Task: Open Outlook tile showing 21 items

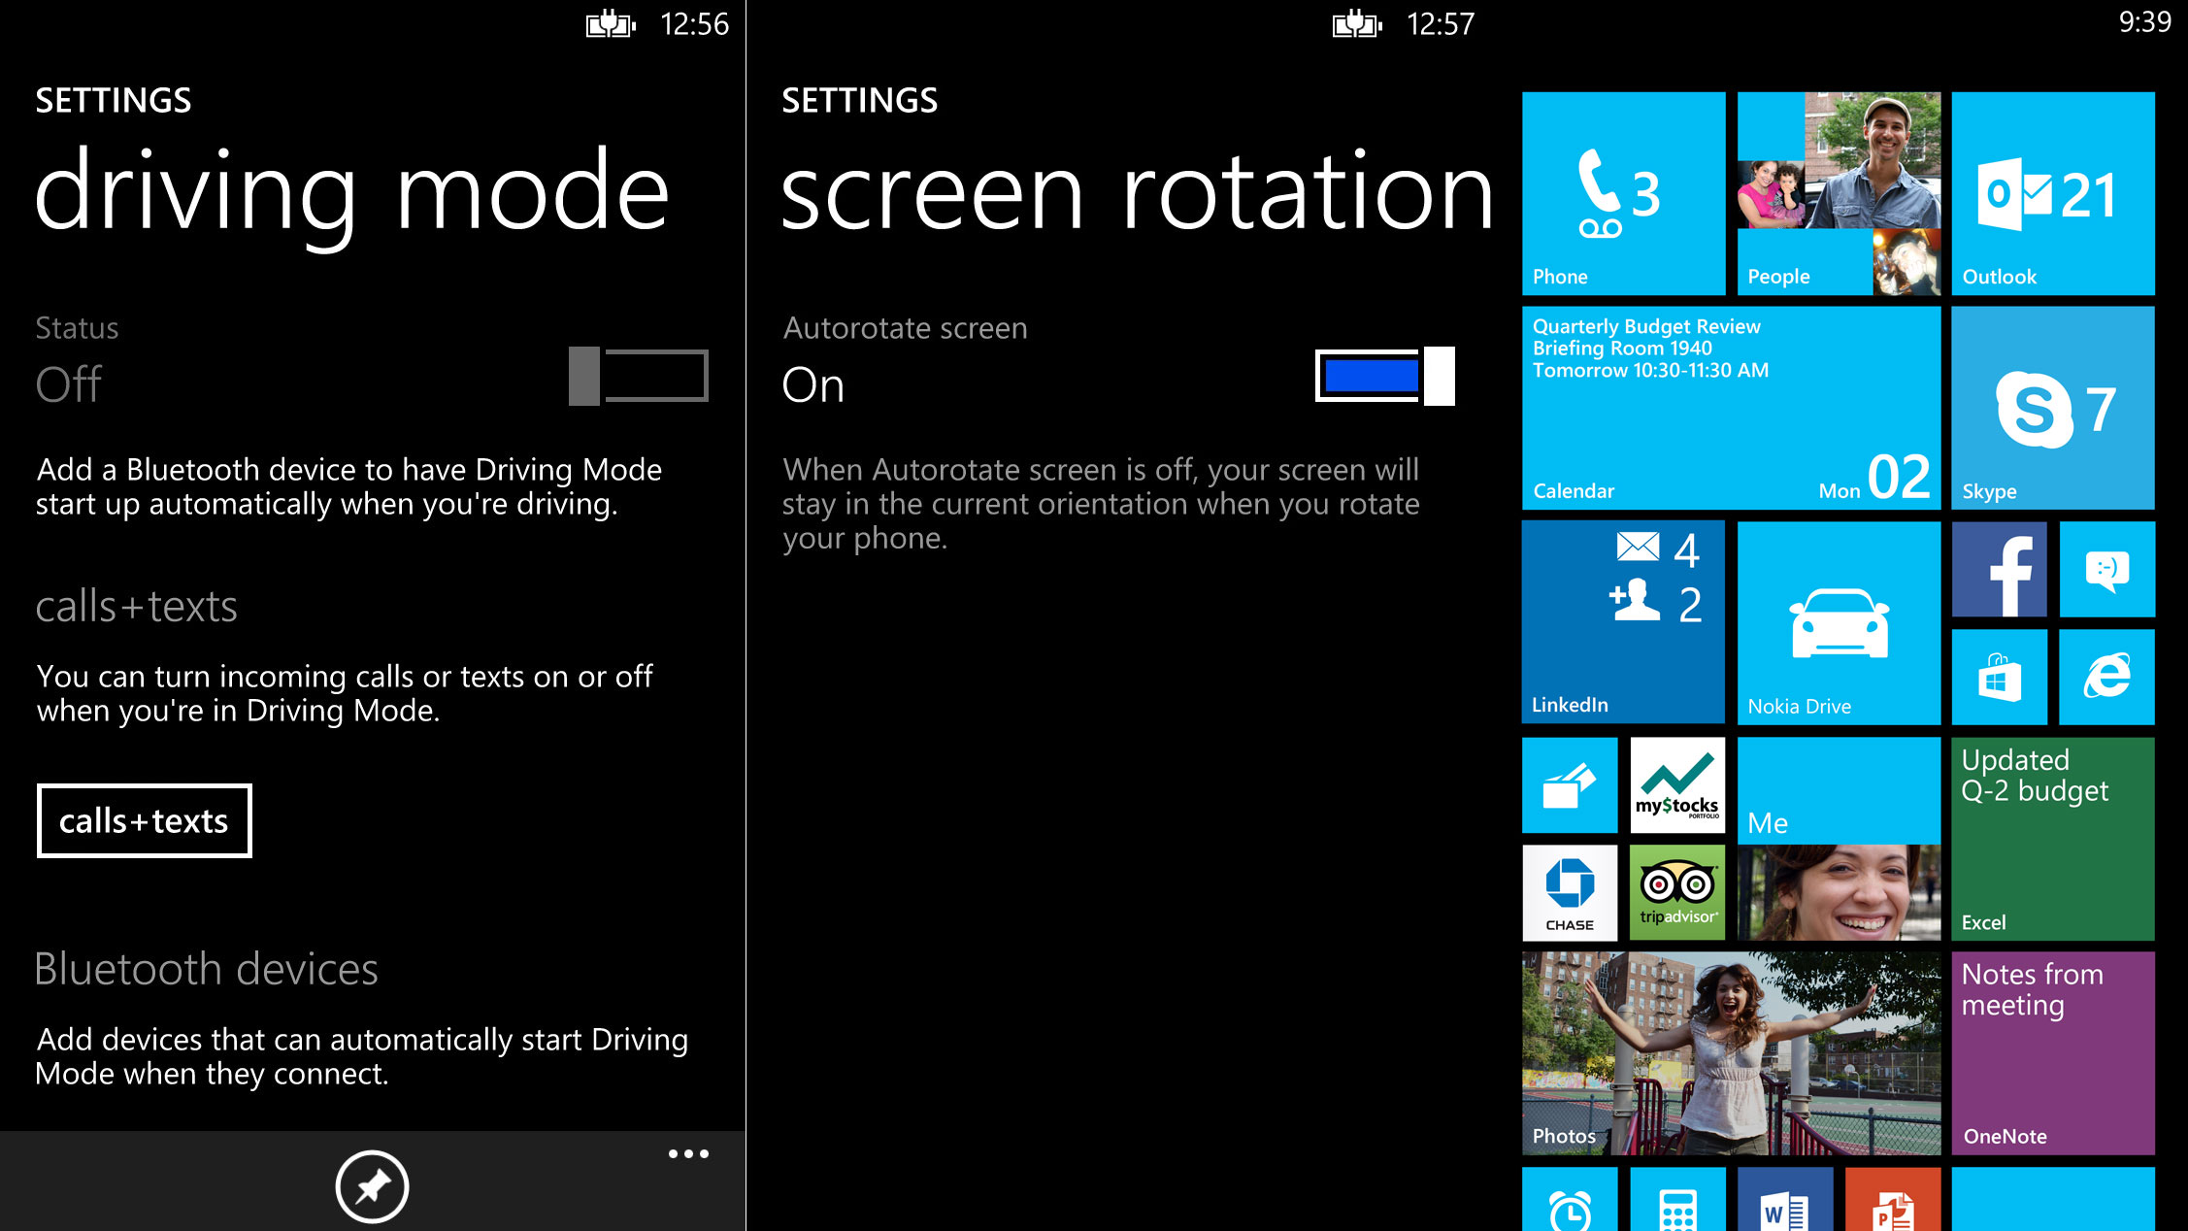Action: pos(2067,191)
